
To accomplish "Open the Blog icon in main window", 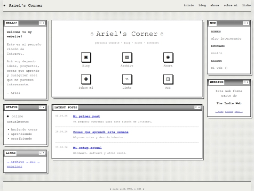I will tap(86, 58).
